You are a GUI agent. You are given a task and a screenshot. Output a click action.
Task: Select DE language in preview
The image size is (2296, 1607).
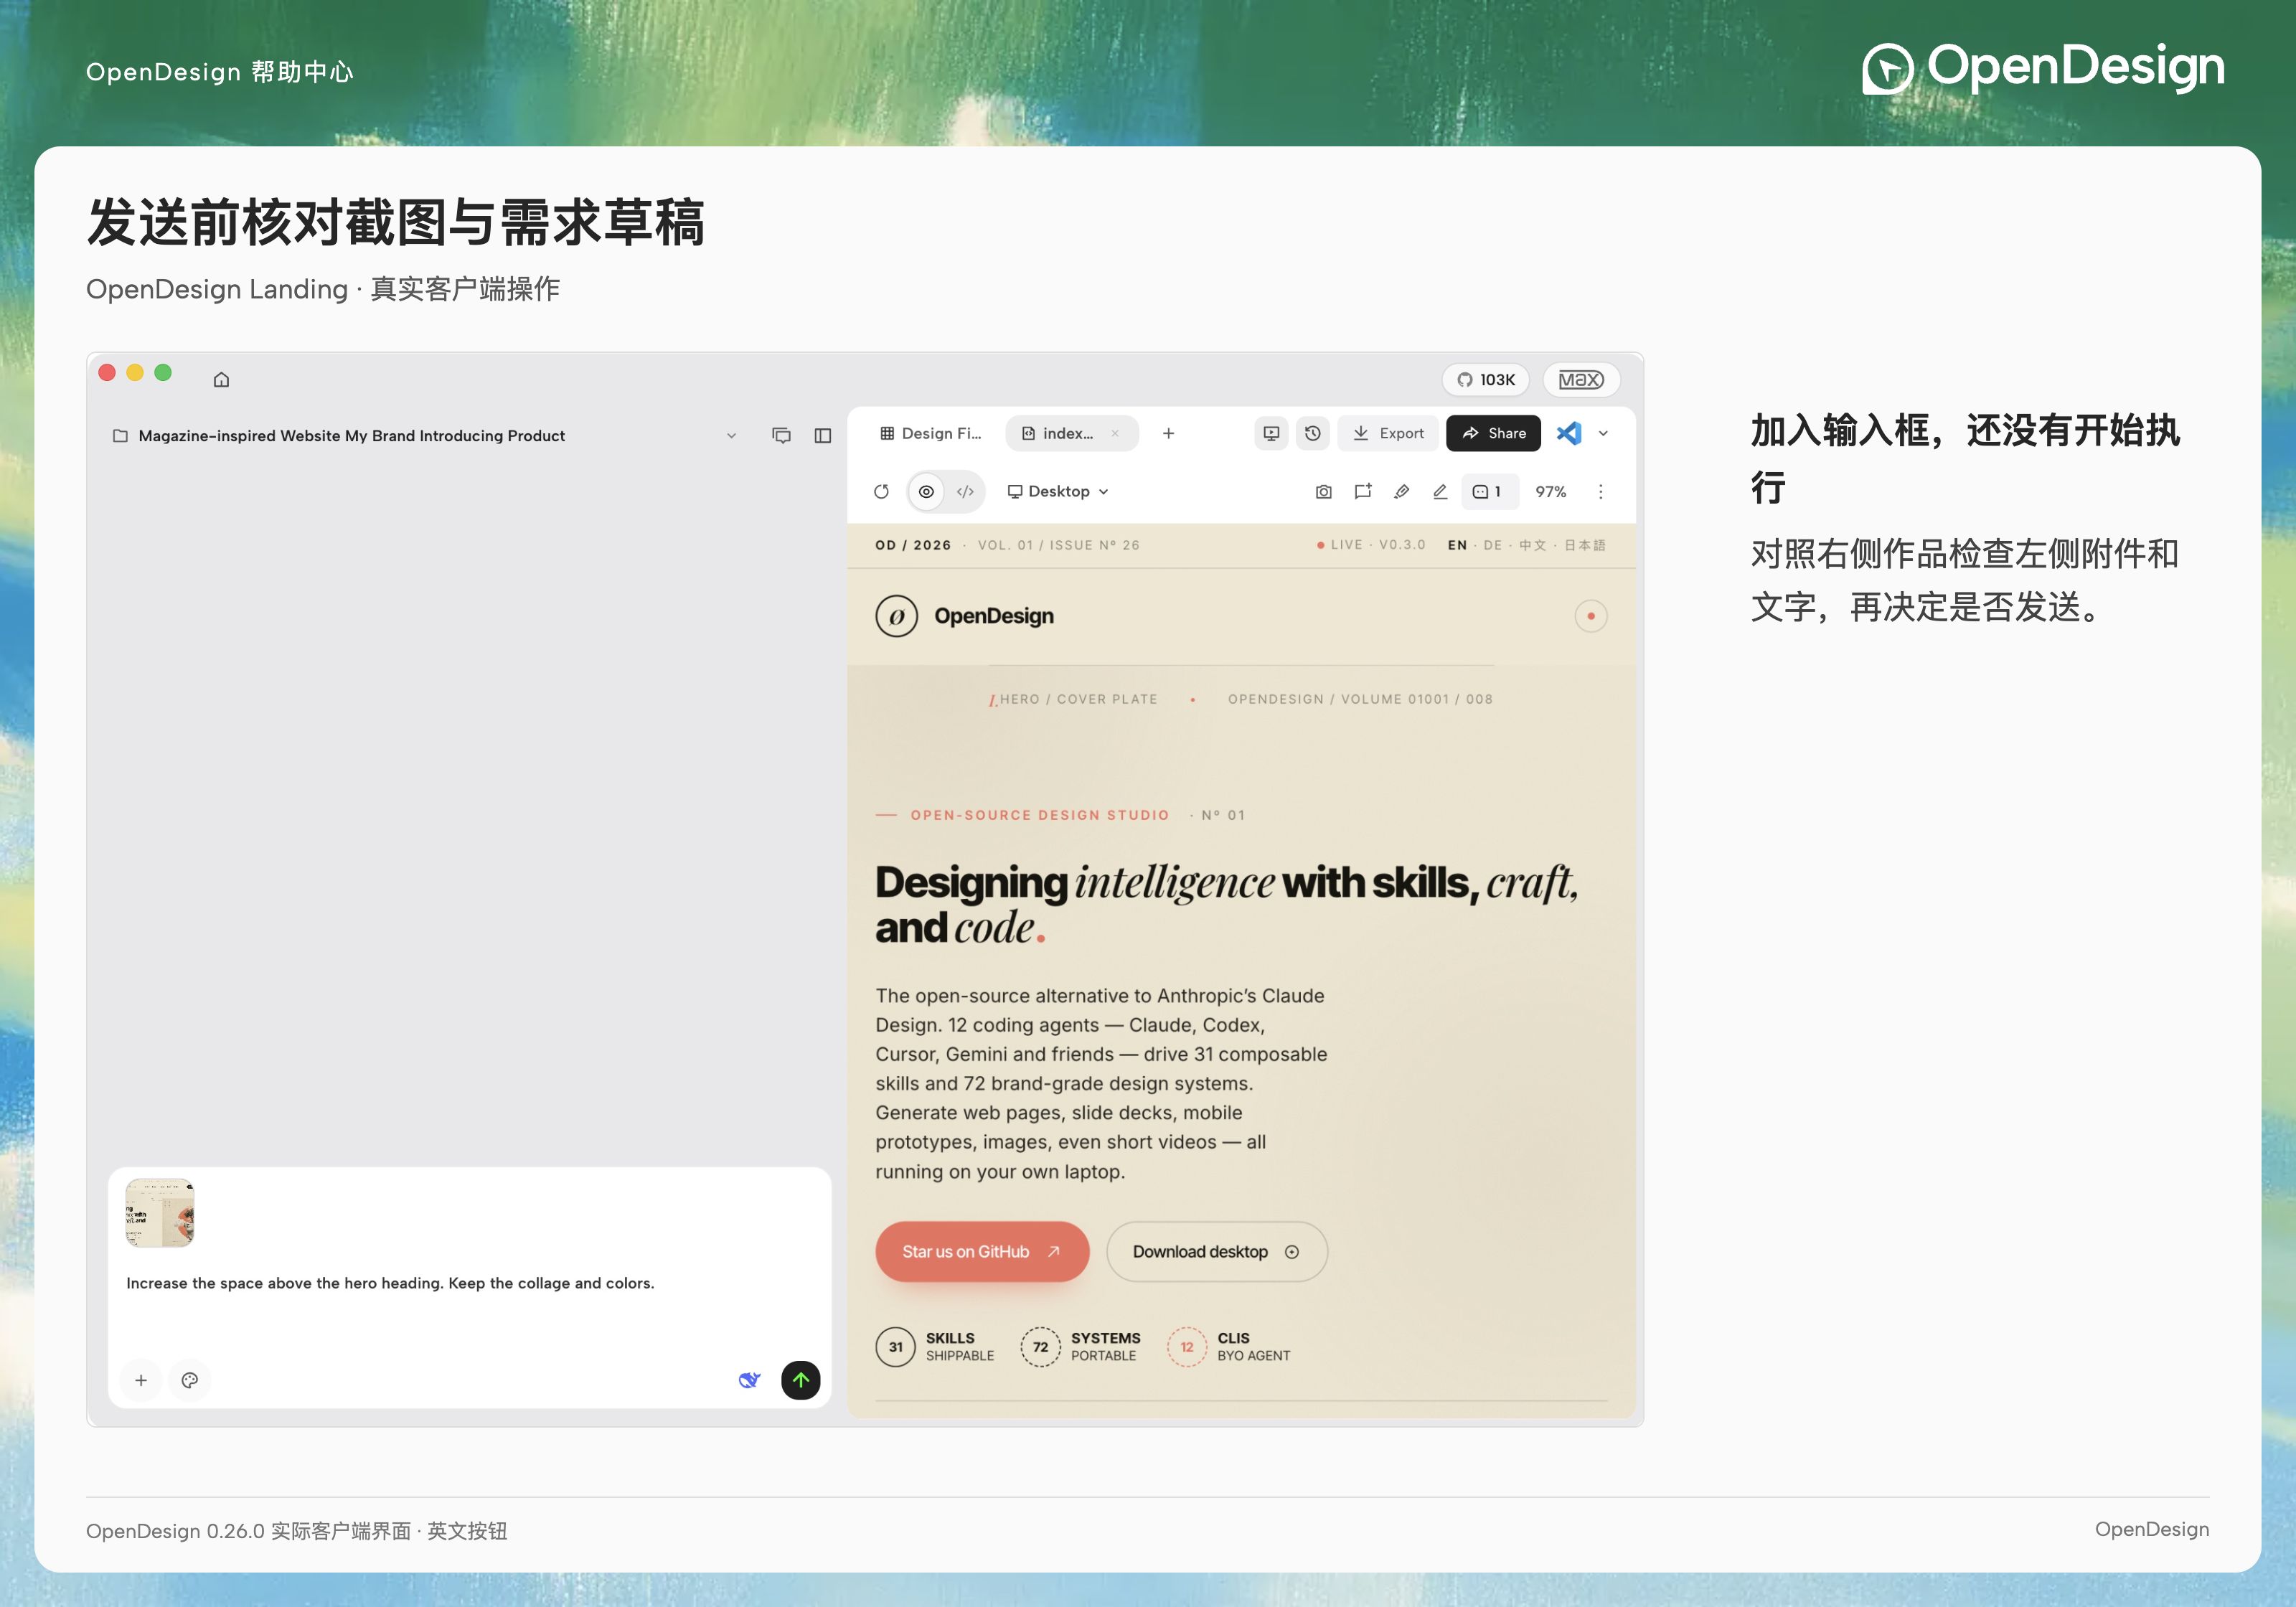pos(1492,545)
